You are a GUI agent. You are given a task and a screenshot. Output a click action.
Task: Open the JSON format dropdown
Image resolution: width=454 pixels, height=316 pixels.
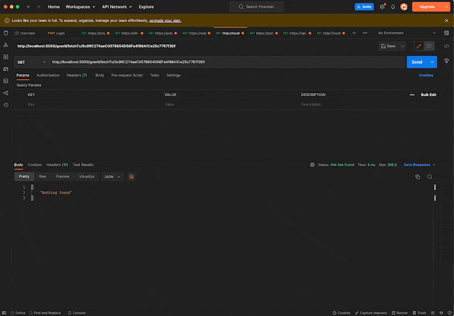[x=112, y=177]
